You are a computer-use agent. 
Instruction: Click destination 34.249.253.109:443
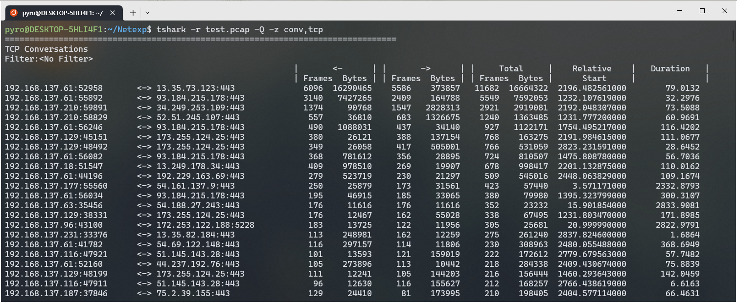point(201,108)
